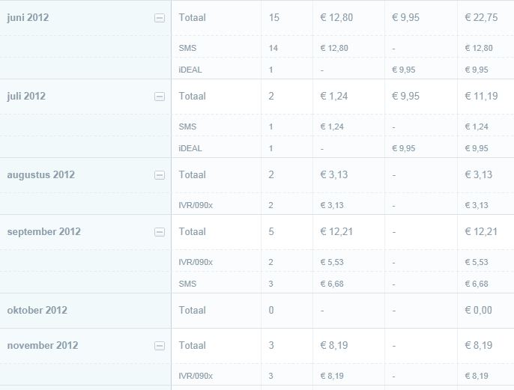
Task: Select the juli 2012 row label
Action: coord(26,96)
